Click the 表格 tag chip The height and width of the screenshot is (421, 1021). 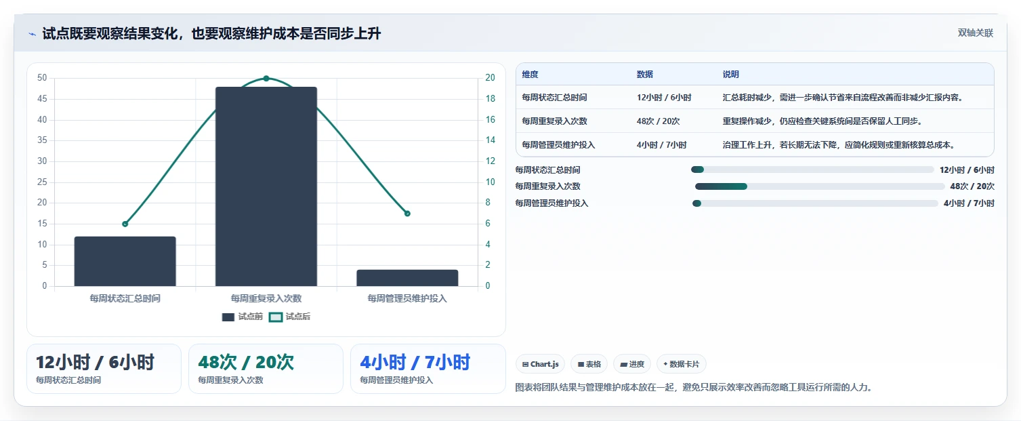tap(589, 364)
